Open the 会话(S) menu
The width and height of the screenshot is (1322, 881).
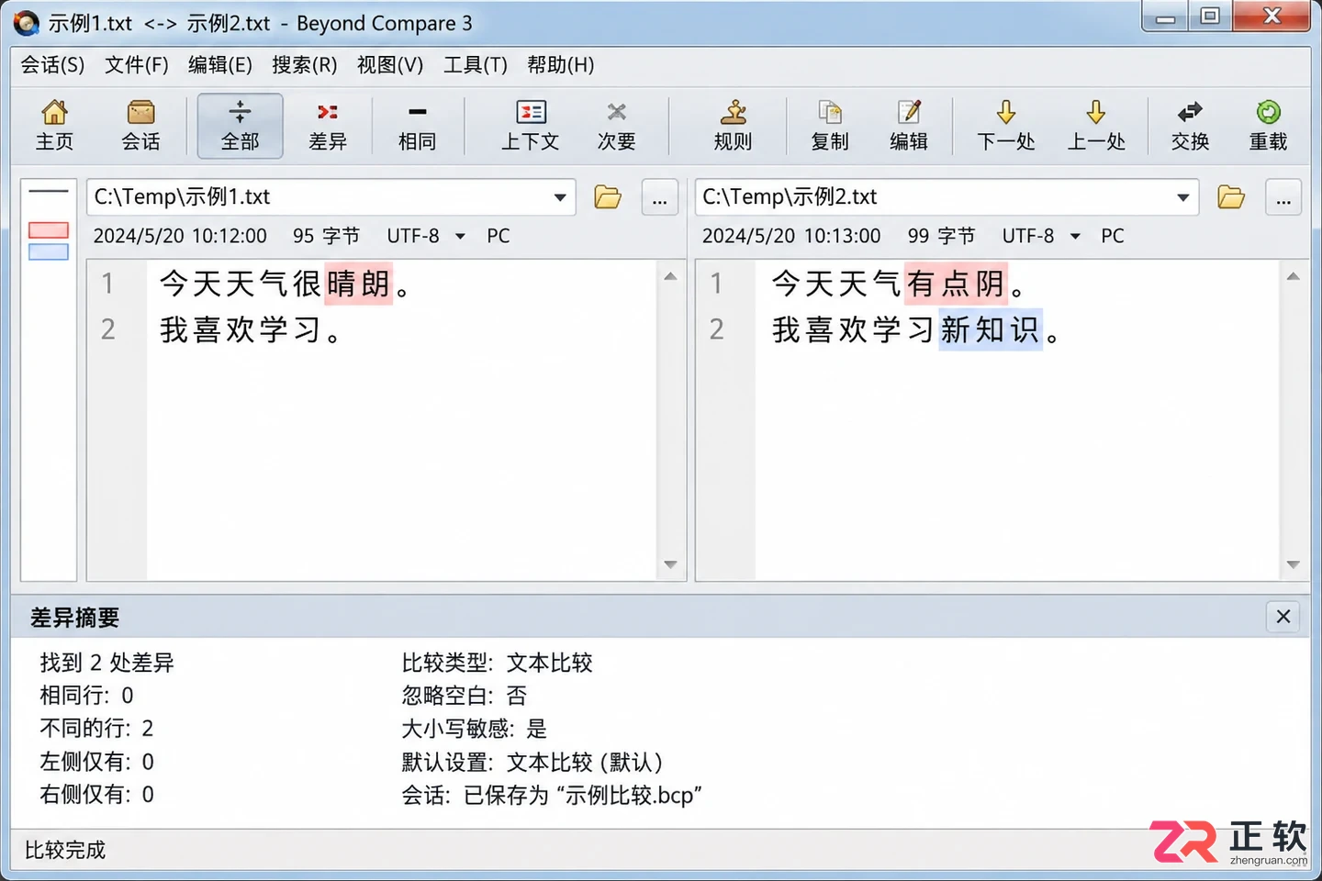(x=52, y=65)
